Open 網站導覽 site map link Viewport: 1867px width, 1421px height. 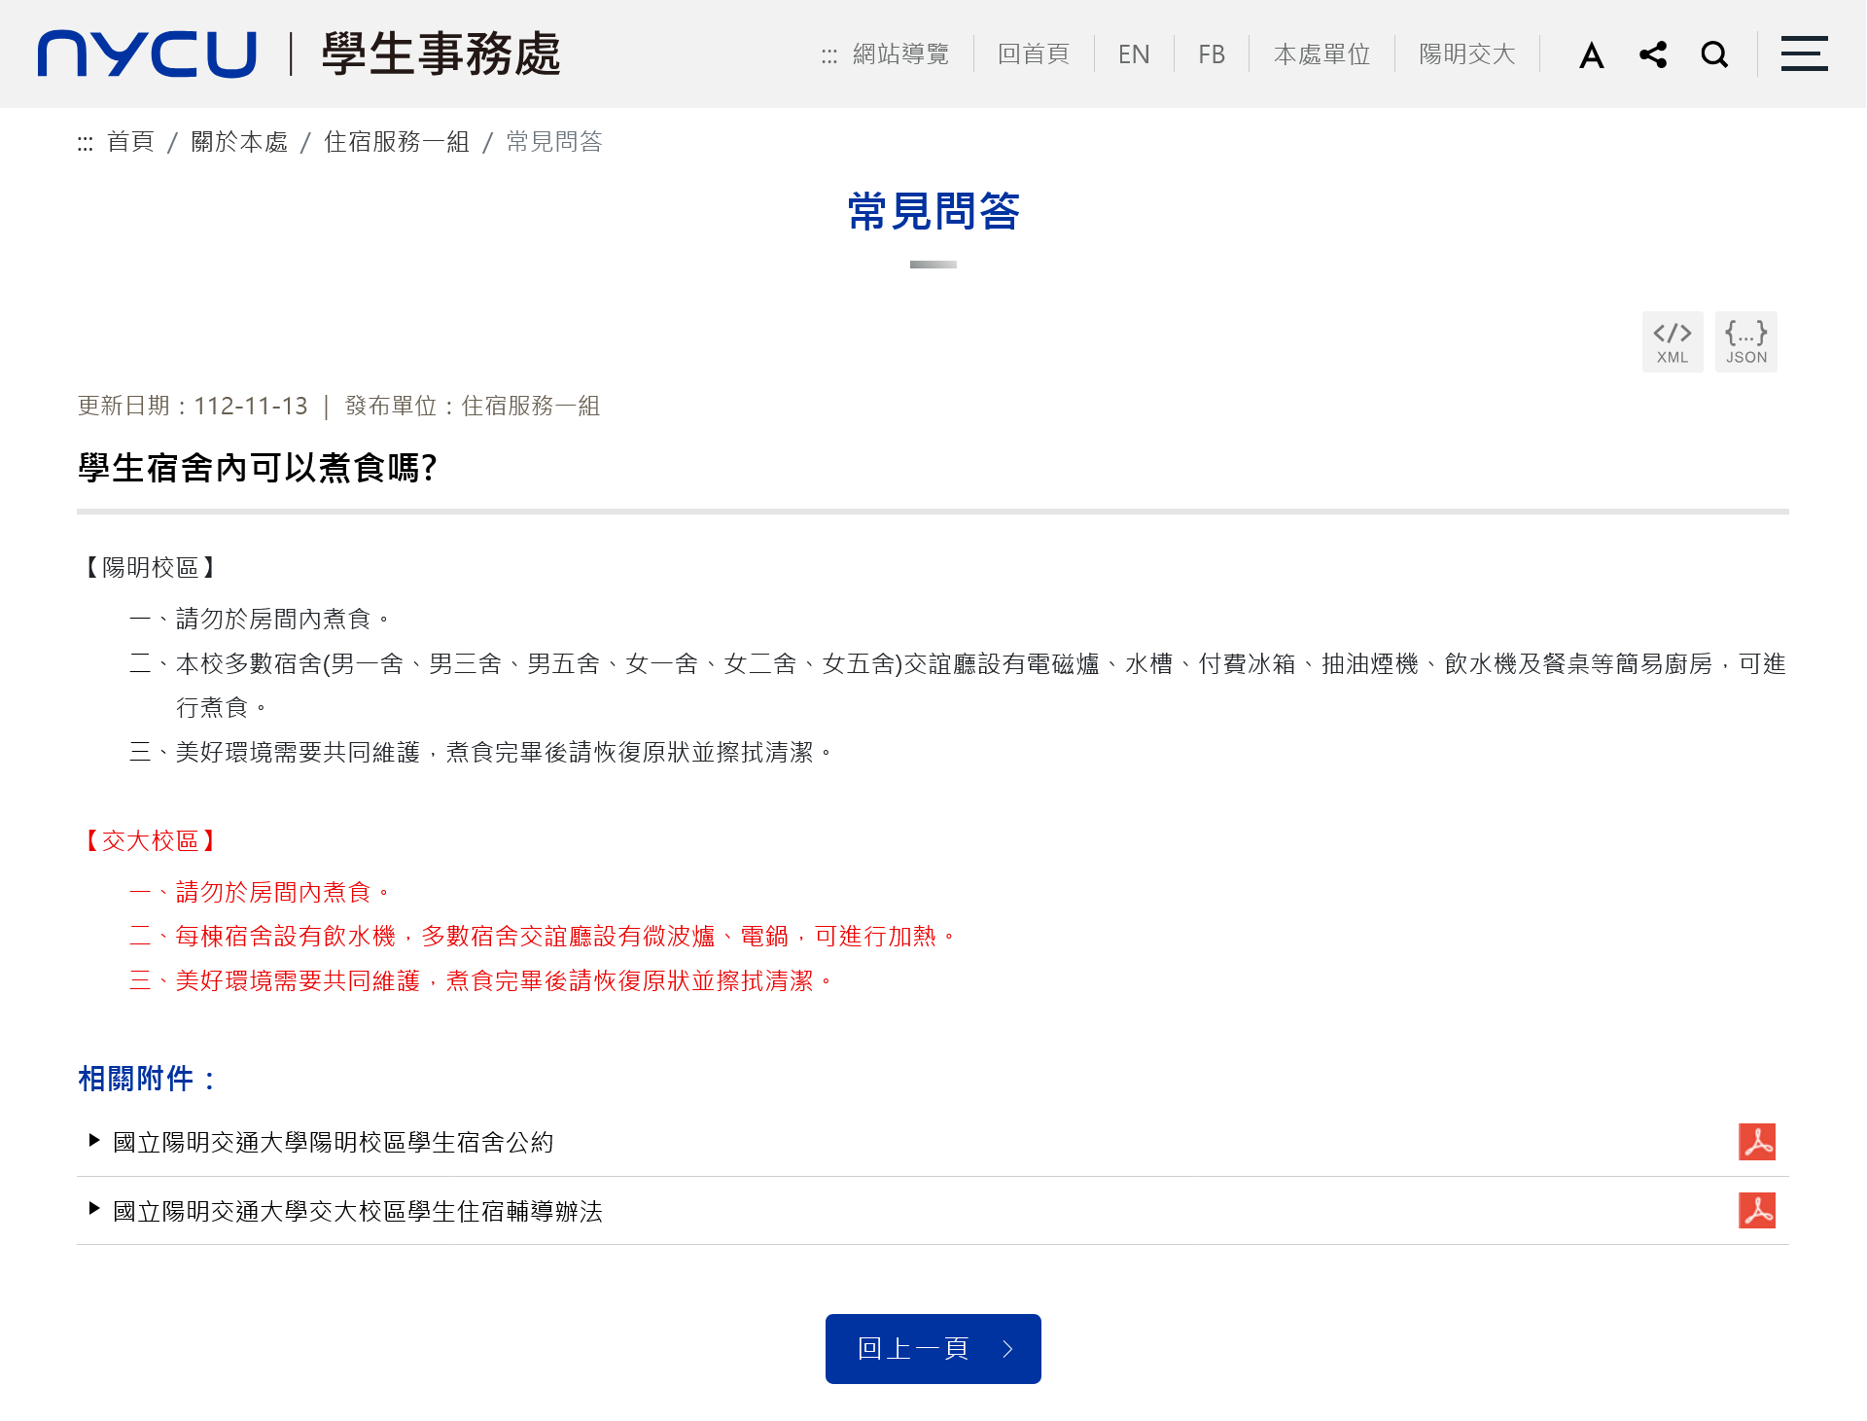899,54
